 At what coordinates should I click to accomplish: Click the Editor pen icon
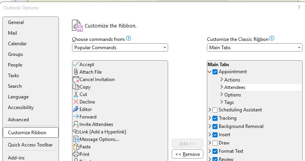click(76, 109)
